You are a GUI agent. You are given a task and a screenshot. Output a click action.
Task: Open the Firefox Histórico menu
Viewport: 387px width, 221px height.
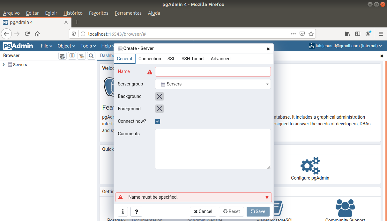[x=73, y=13]
